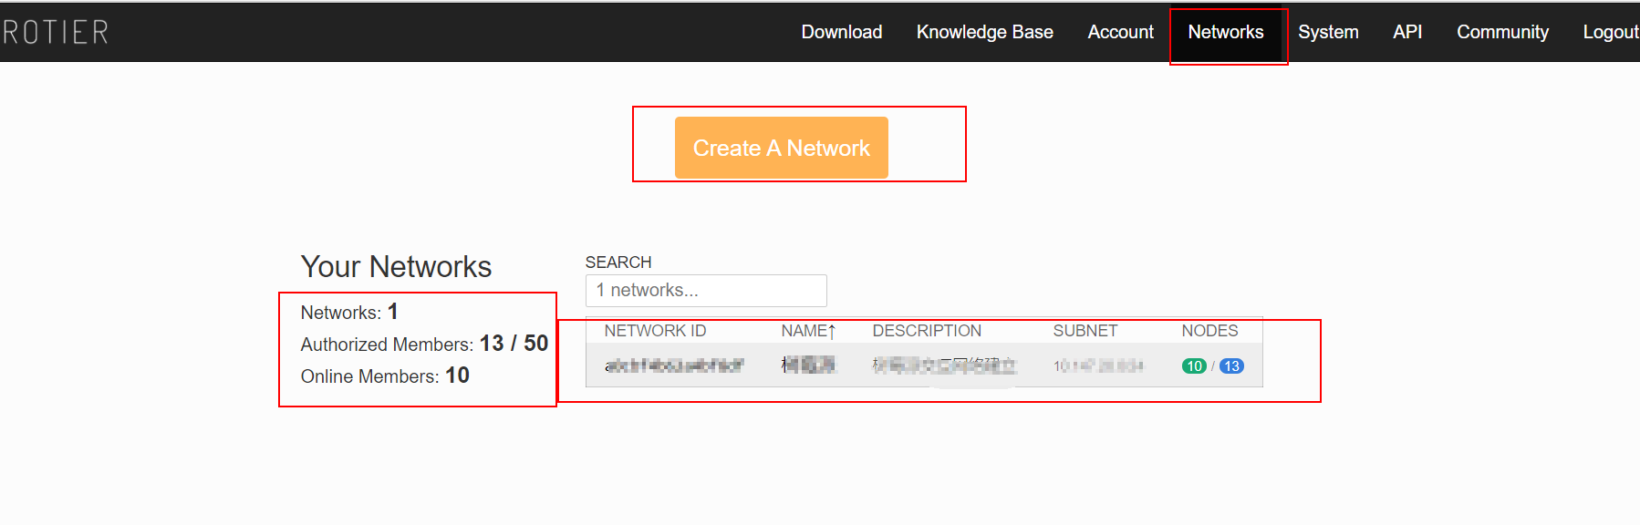
Task: Click the DESCRIPTION column header
Action: click(x=927, y=331)
